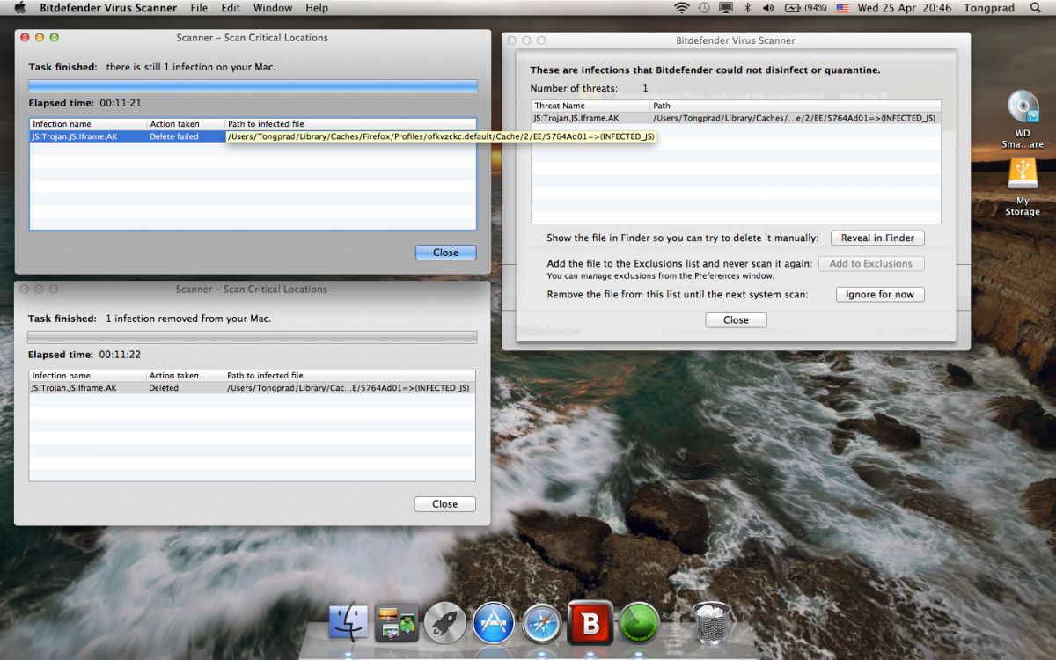
Task: Open the File menu
Action: point(200,8)
